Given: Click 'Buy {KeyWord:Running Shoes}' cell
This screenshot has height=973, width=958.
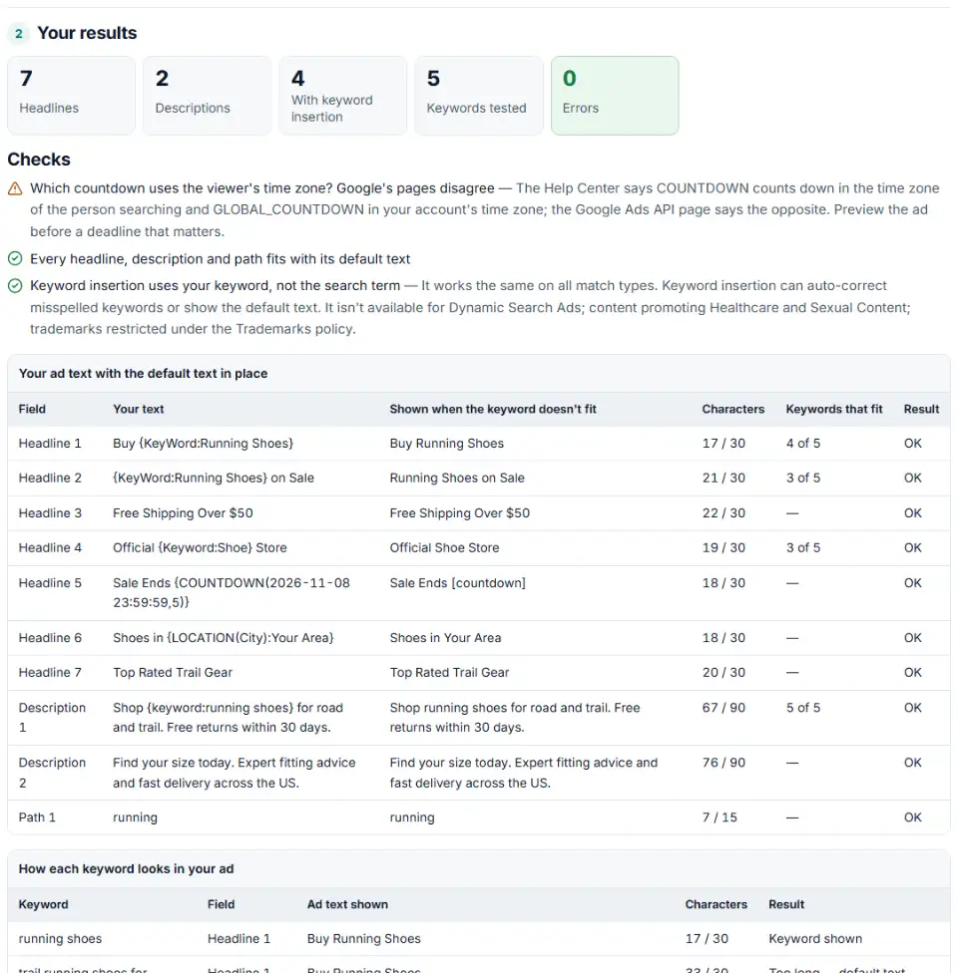Looking at the screenshot, I should pyautogui.click(x=204, y=443).
